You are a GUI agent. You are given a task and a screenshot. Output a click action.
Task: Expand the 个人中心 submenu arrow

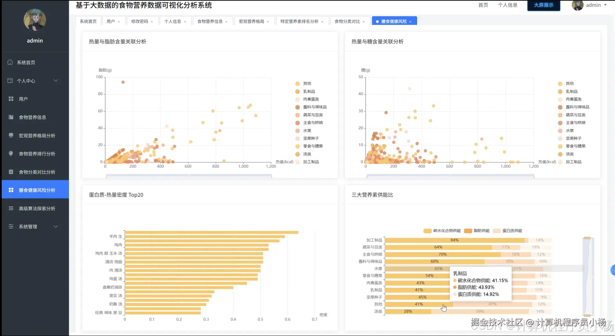point(55,81)
